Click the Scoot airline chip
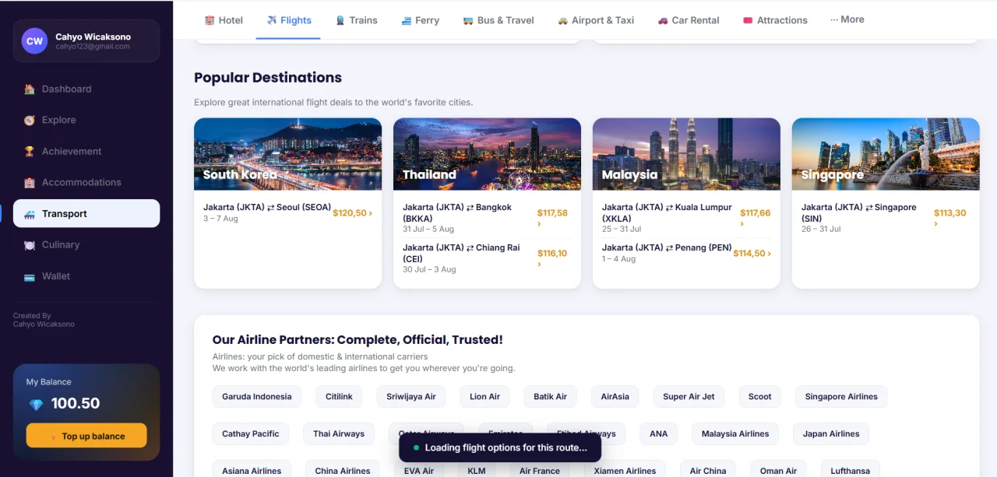This screenshot has width=997, height=477. (x=759, y=397)
